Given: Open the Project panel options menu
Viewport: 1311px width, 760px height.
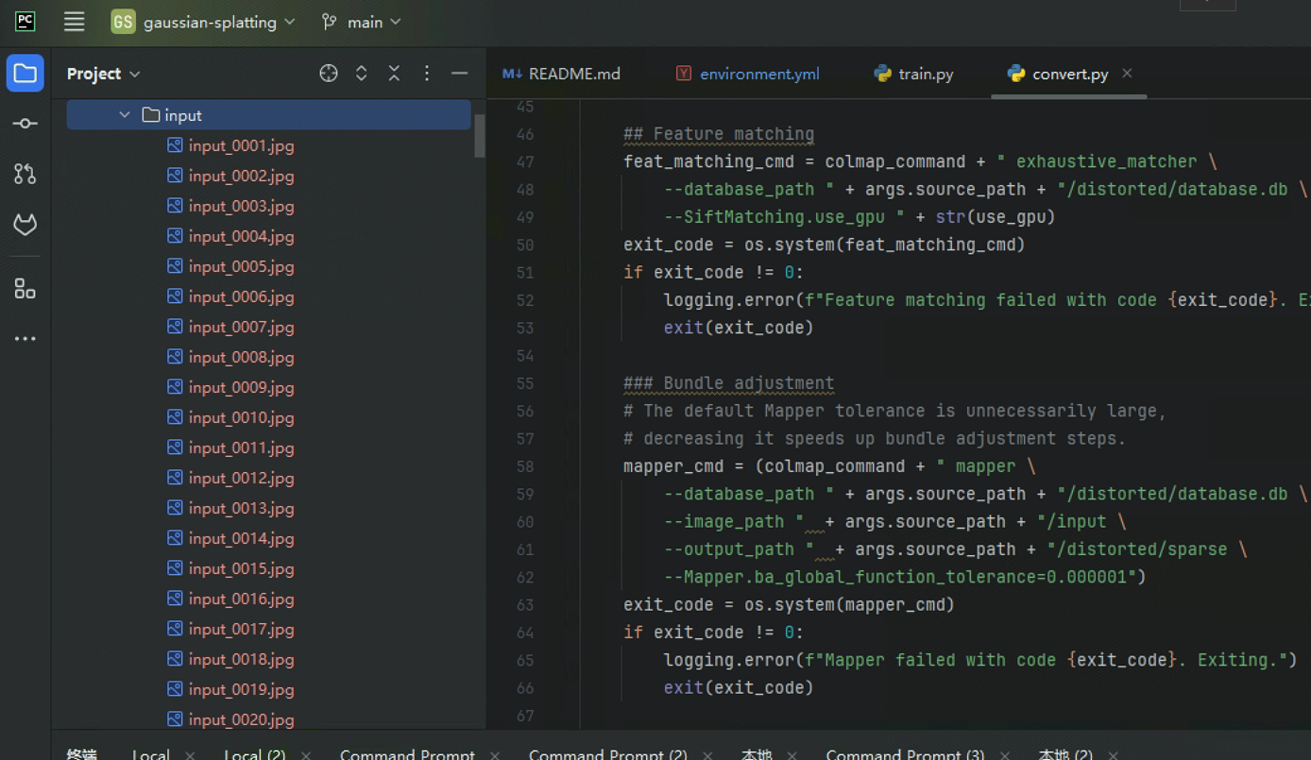Looking at the screenshot, I should coord(427,74).
